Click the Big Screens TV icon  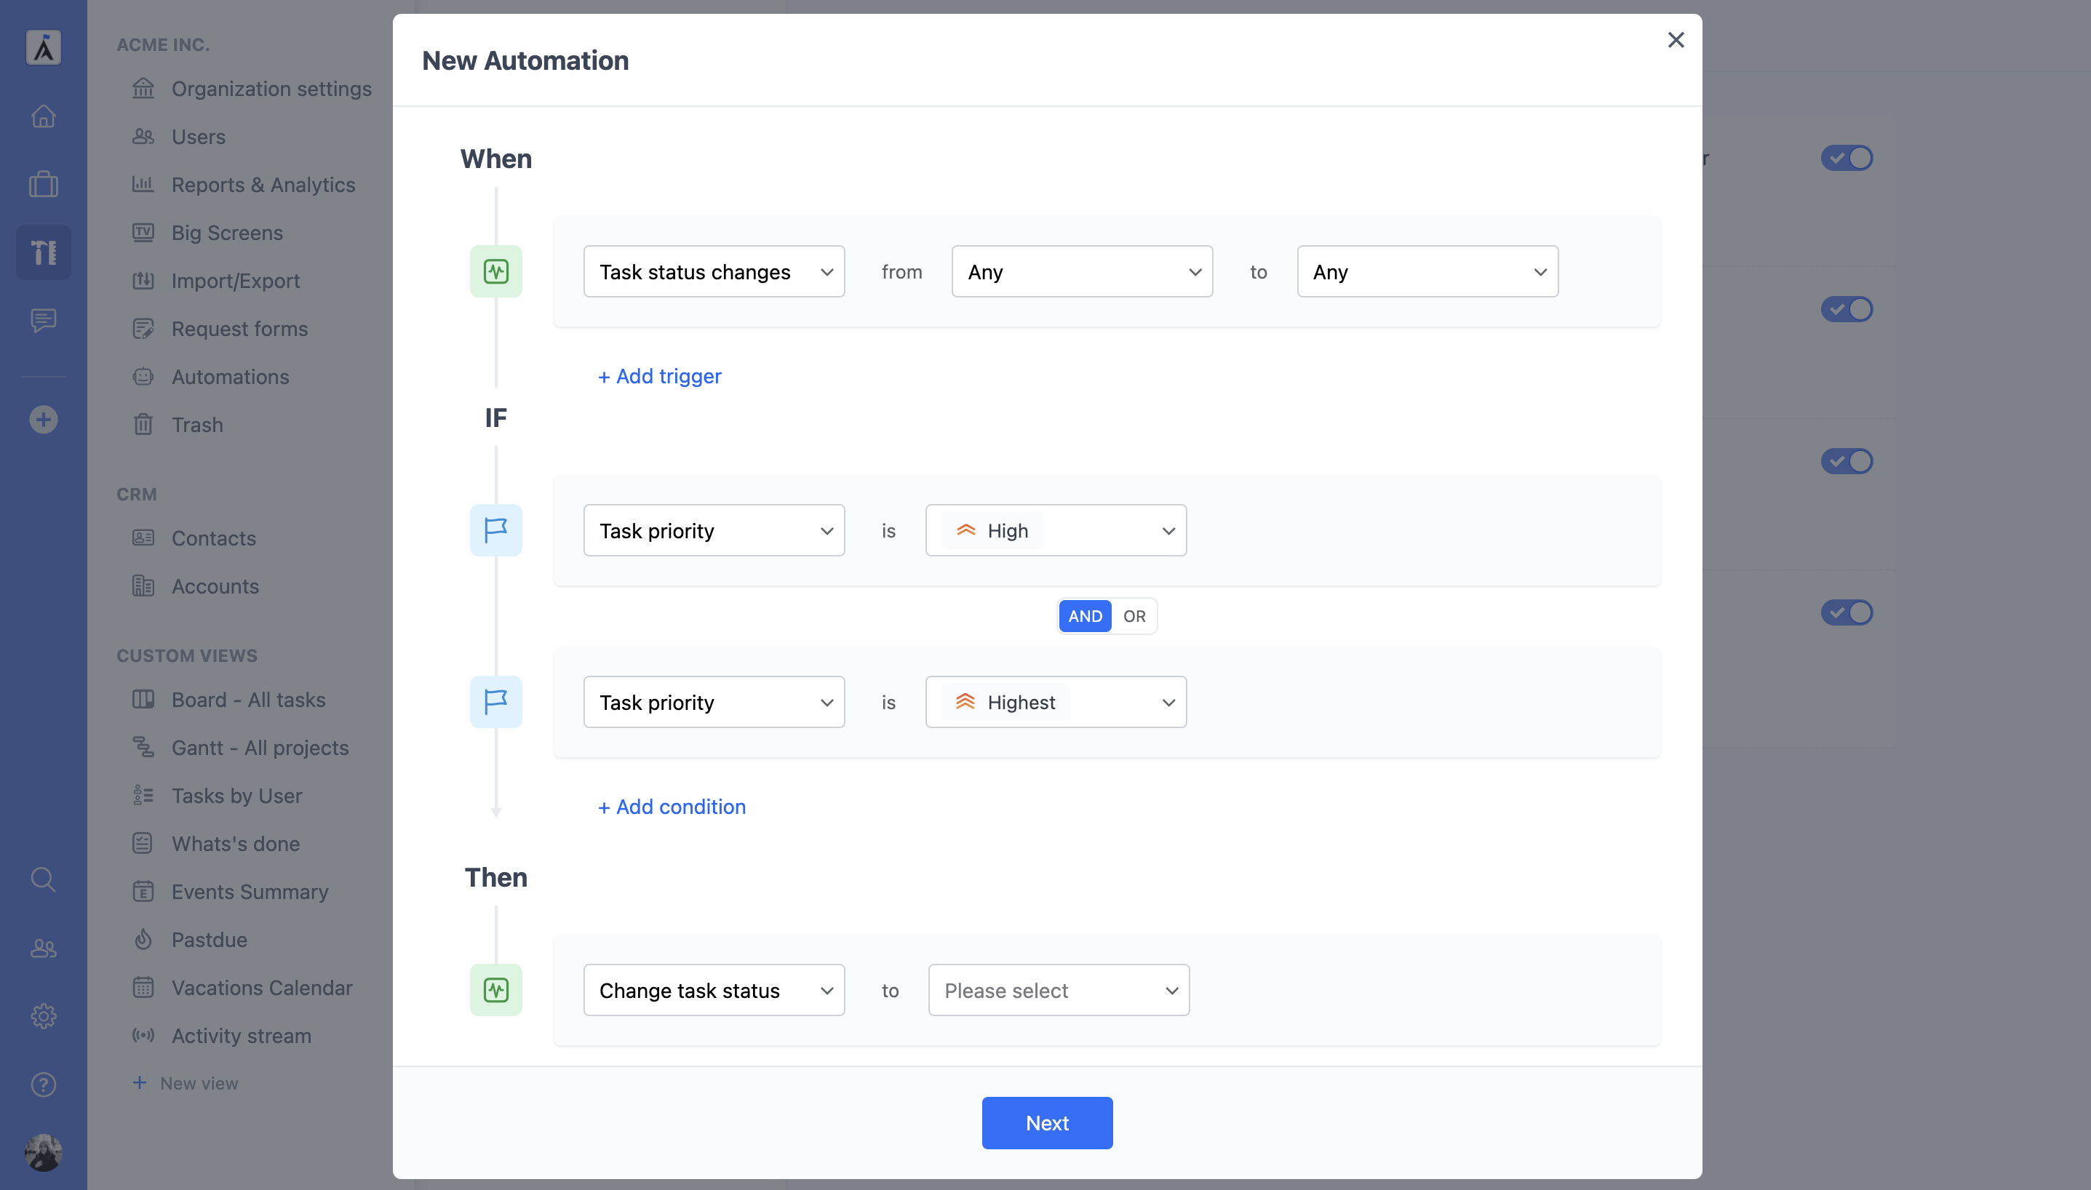[143, 233]
